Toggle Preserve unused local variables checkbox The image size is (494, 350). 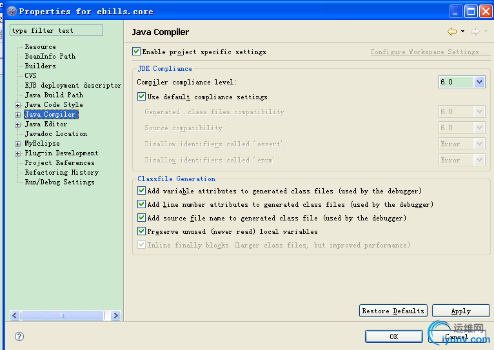141,231
